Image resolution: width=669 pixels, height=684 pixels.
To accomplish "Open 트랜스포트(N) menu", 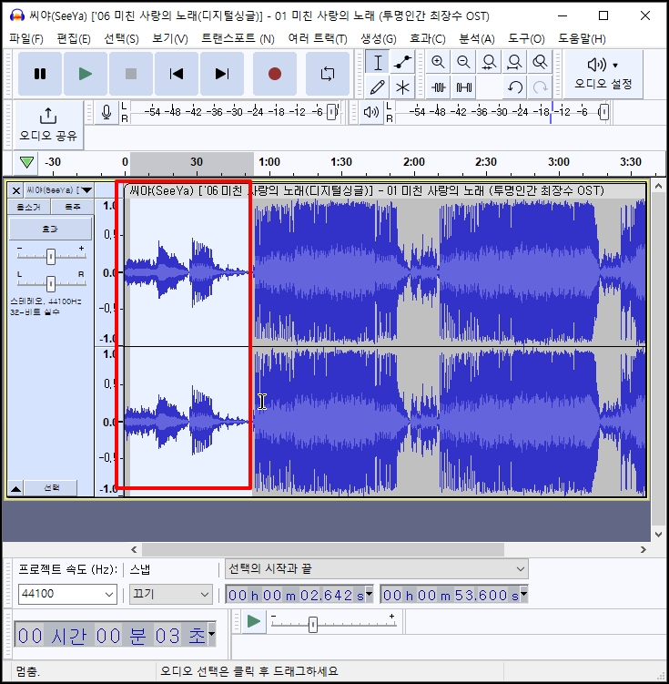I will pyautogui.click(x=238, y=39).
